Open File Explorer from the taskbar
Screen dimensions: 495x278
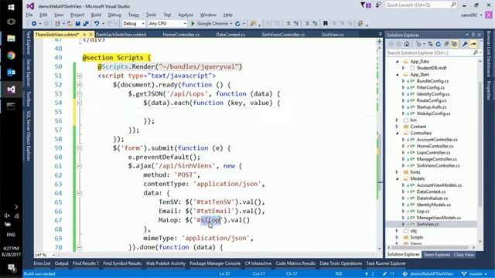pos(11,39)
